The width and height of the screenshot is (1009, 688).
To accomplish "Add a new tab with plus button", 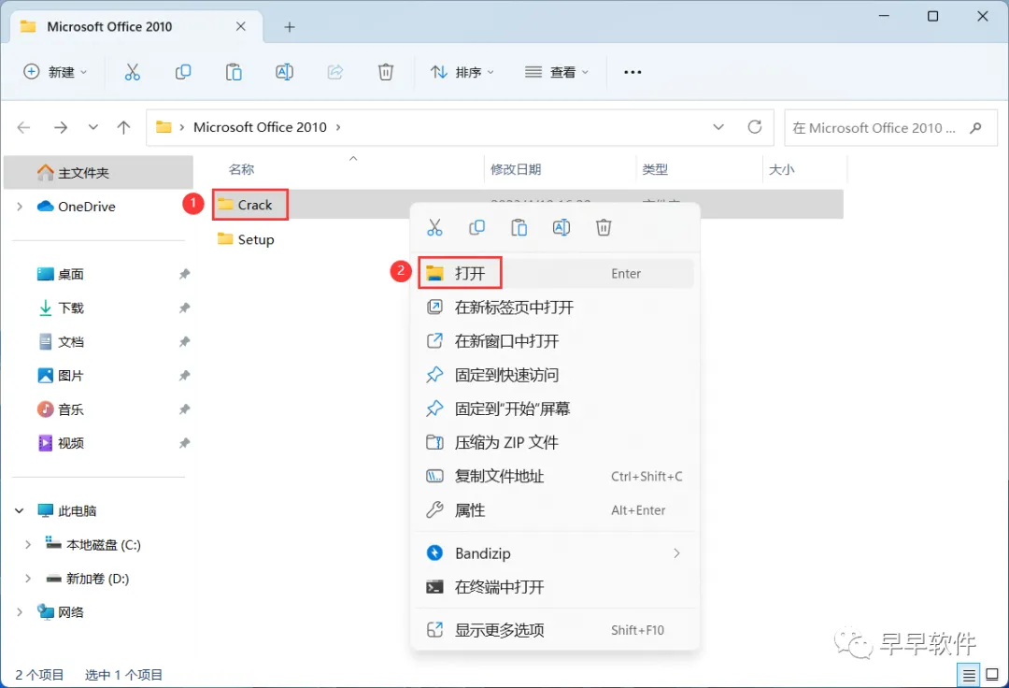I will pos(290,27).
